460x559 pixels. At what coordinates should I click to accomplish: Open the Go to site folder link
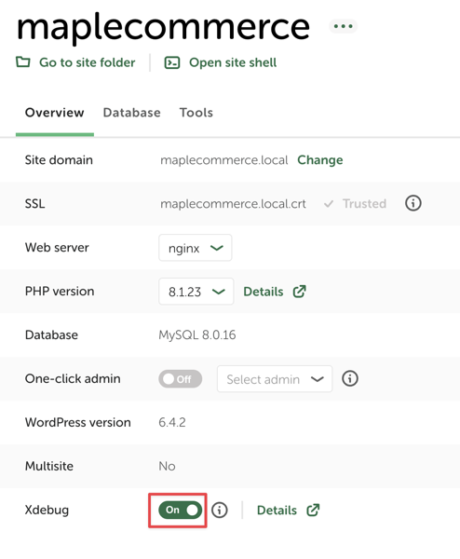87,62
